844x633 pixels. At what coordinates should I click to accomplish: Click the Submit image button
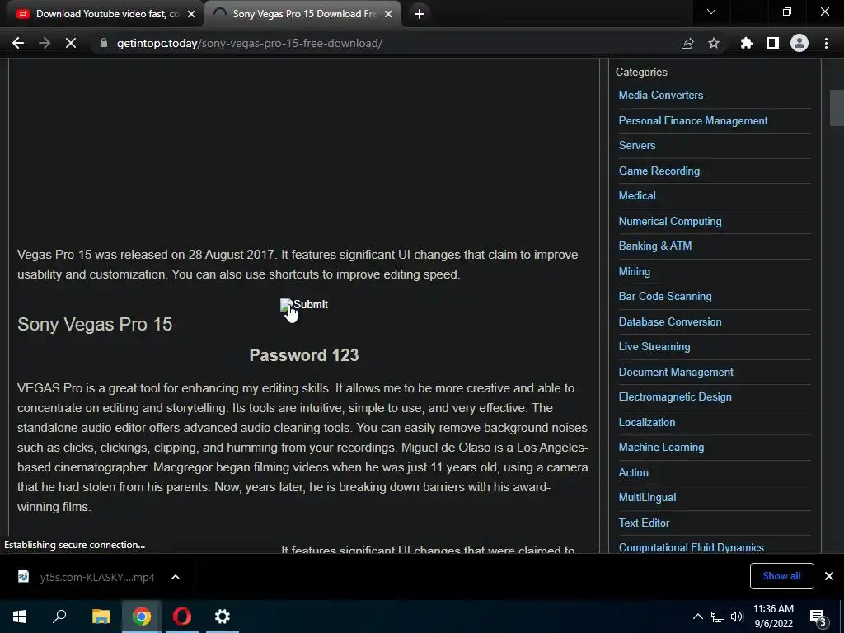[x=304, y=305]
